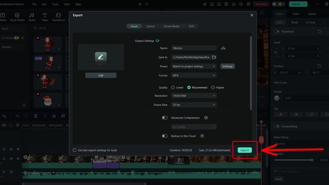Click Settings button next to Preset
This screenshot has width=329, height=185.
pyautogui.click(x=227, y=66)
